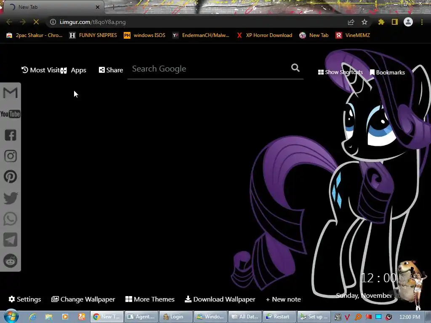Switch to Agent taskbar window
431x323 pixels.
pyautogui.click(x=141, y=317)
